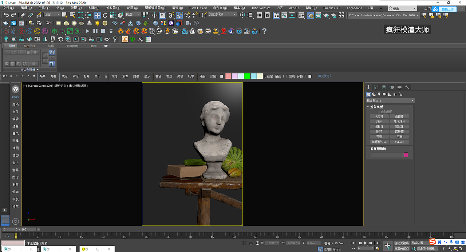Select the Link objects tool
Viewport: 466px width, 252px height.
coord(23,15)
